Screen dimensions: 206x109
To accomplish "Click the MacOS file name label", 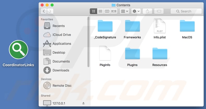I will pos(187,37).
